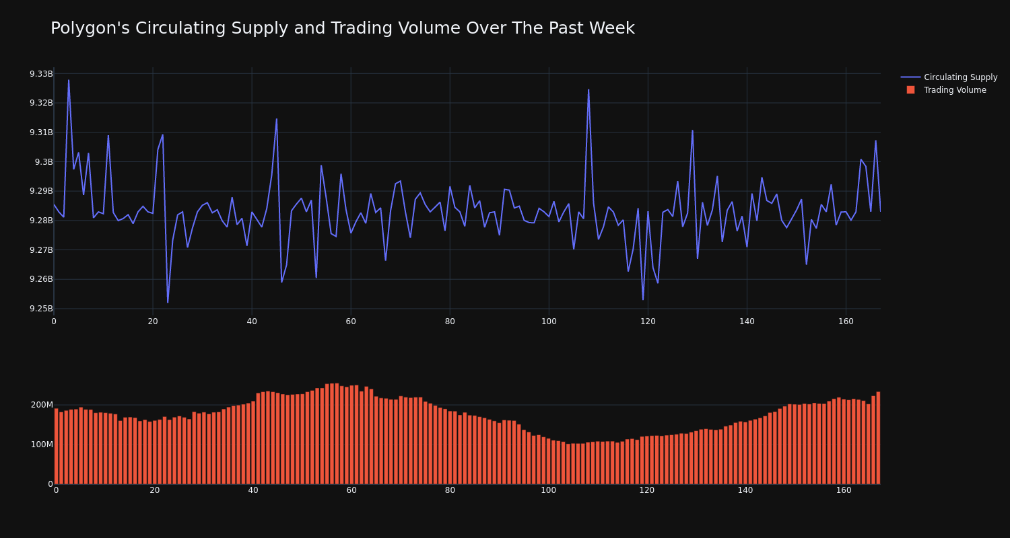The height and width of the screenshot is (538, 1010).
Task: Click the 100M volume axis label
Action: (x=42, y=445)
